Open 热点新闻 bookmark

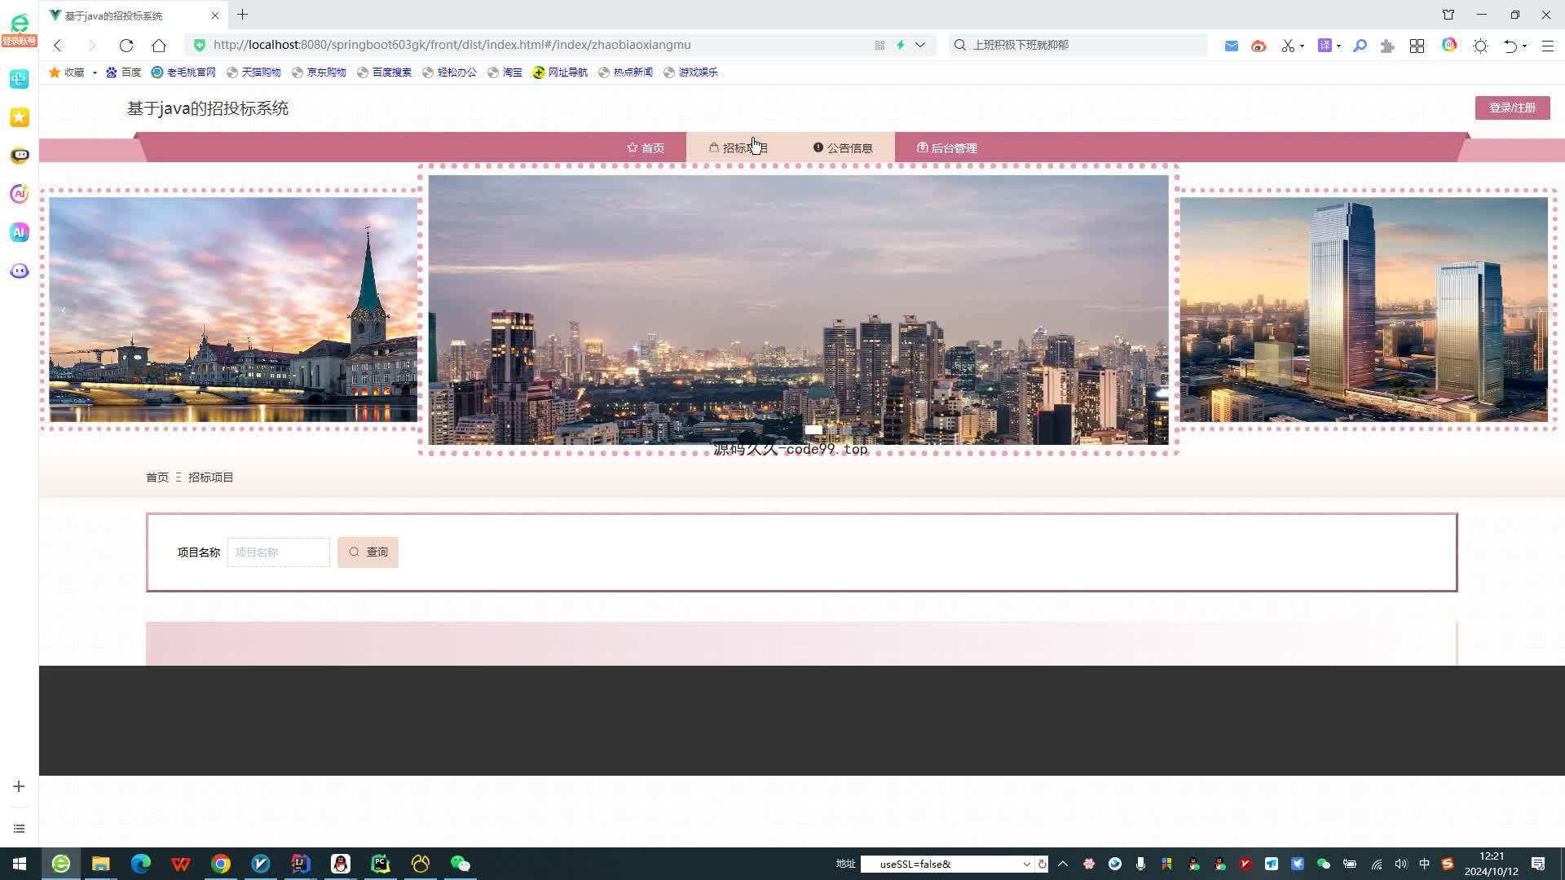[626, 73]
